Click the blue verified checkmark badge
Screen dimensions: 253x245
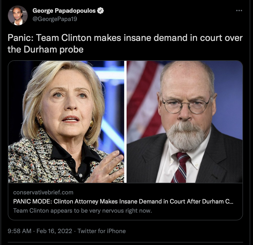[100, 11]
